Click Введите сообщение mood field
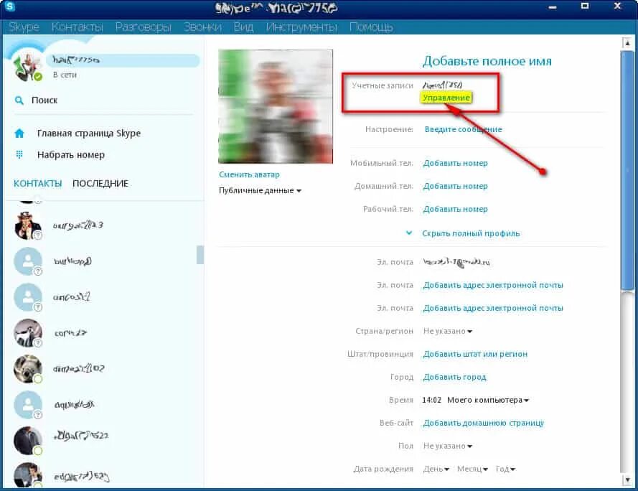The image size is (638, 491). (x=463, y=129)
